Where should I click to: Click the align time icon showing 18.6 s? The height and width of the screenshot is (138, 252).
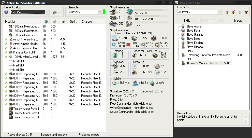point(136,83)
